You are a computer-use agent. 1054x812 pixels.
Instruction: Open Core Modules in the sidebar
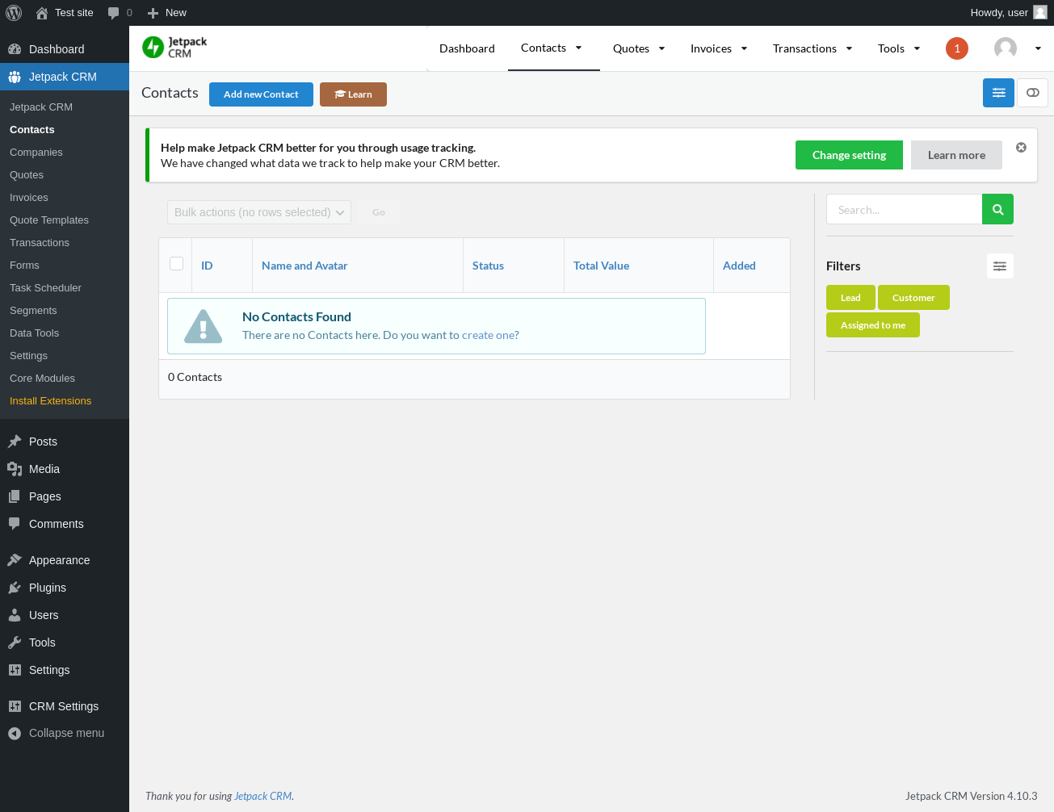(x=42, y=379)
